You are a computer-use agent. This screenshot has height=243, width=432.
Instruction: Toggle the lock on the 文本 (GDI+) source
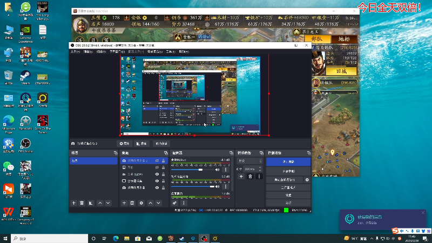pos(164,174)
